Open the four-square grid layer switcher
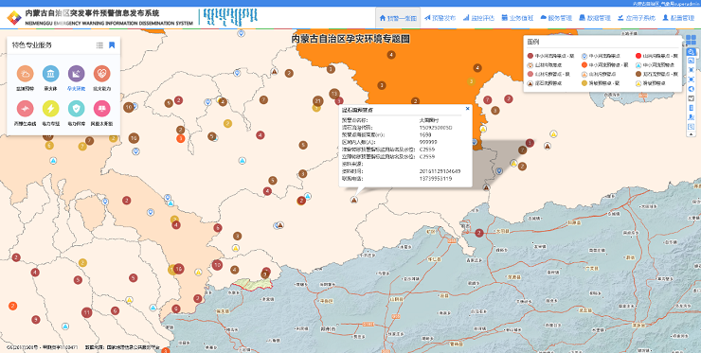Image resolution: width=701 pixels, height=353 pixels. coord(691,40)
